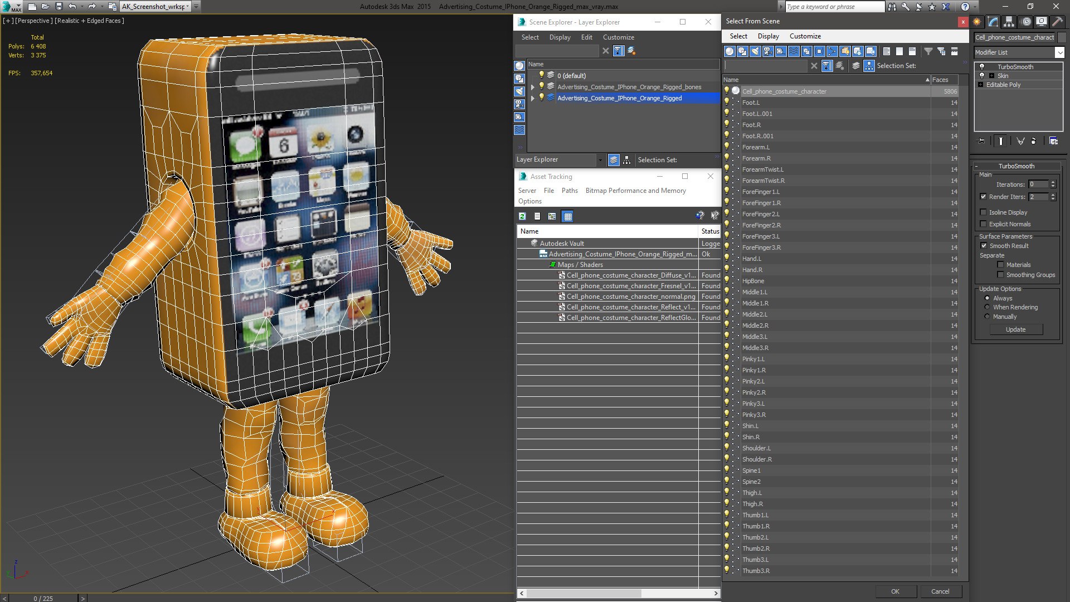This screenshot has width=1070, height=602.
Task: Click Realistic + Edged Faces shading label
Action: (x=89, y=21)
